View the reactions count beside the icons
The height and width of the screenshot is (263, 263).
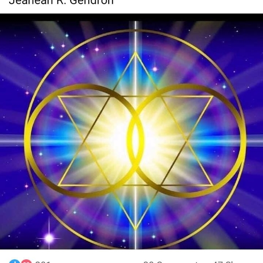[x=43, y=262]
